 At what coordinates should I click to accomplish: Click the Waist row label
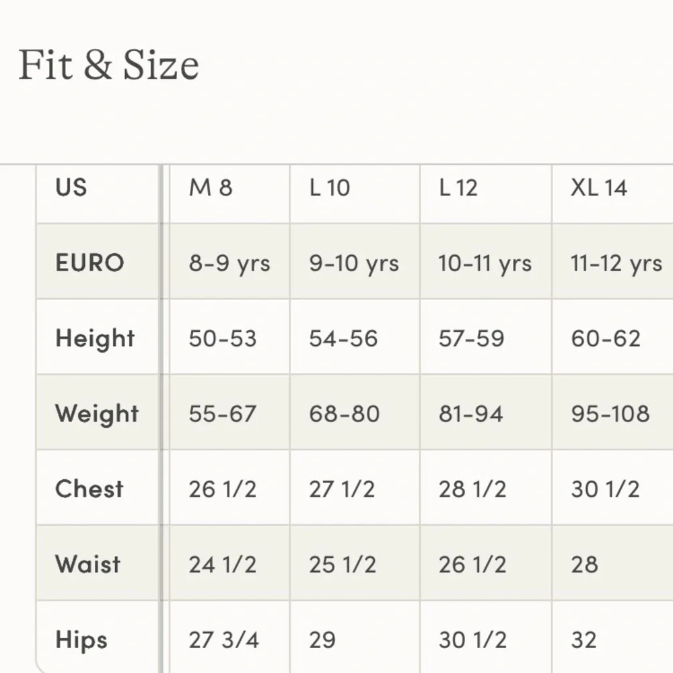coord(87,564)
